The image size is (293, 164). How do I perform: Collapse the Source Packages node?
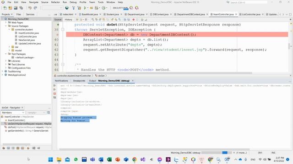(6, 26)
